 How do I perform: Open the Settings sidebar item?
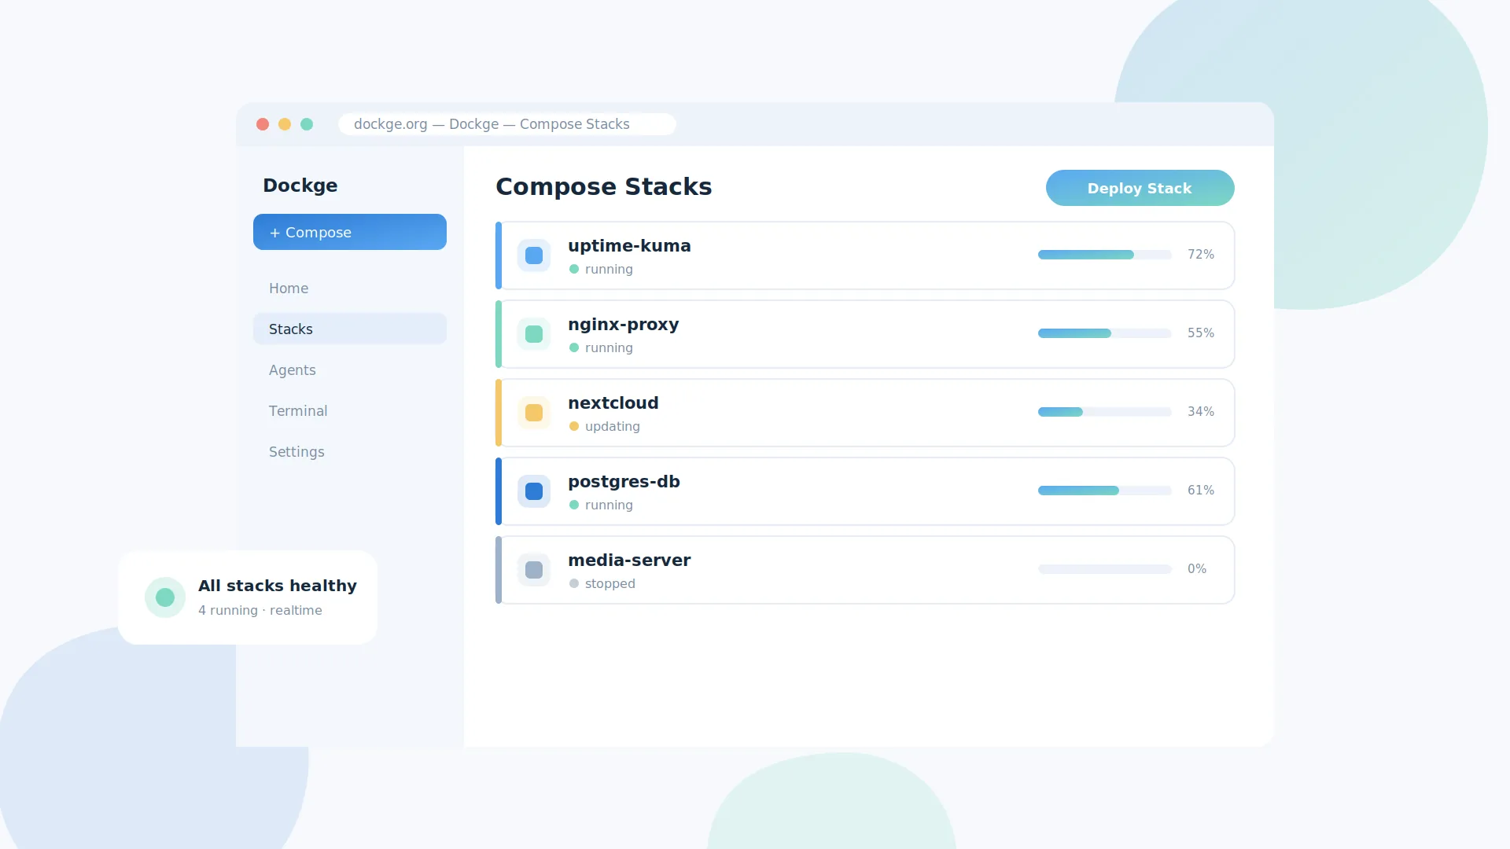[350, 452]
